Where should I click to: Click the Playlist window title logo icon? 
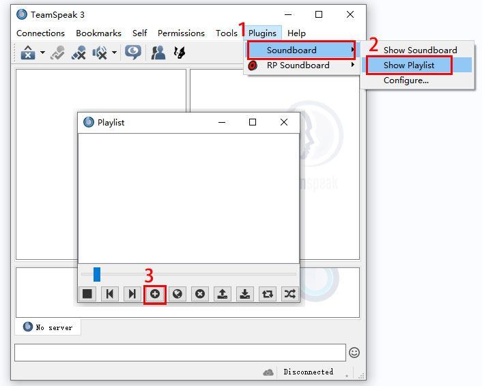[89, 122]
